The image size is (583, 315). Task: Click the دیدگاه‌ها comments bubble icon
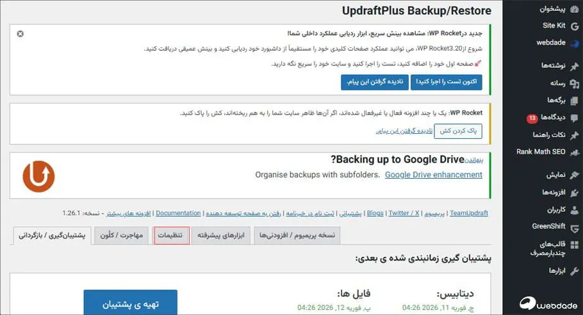pos(575,118)
